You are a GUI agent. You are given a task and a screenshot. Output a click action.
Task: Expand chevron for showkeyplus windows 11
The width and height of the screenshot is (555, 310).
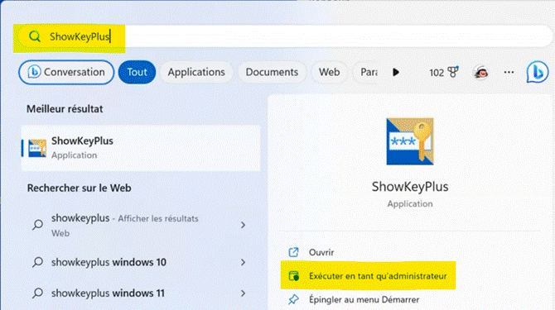[x=244, y=293]
